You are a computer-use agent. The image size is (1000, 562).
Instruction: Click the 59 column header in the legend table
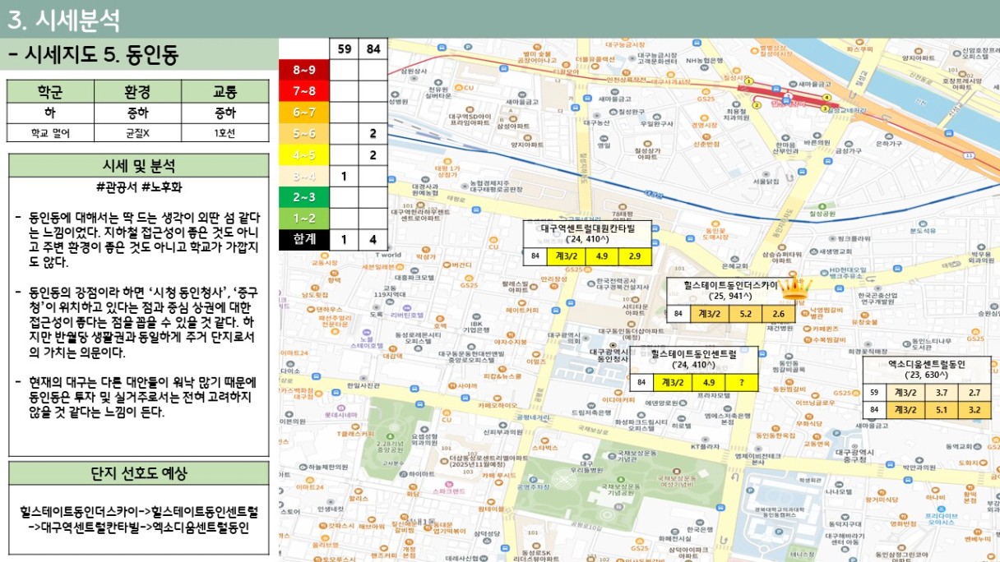point(344,49)
